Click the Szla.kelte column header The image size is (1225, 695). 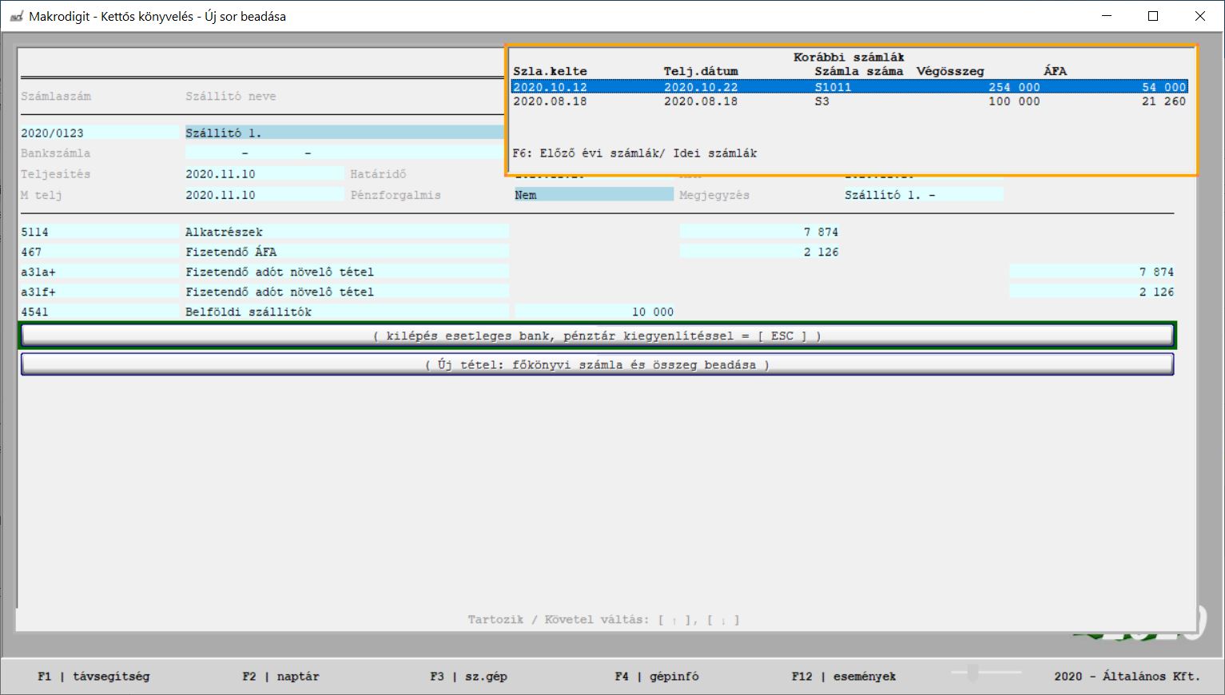coord(550,71)
